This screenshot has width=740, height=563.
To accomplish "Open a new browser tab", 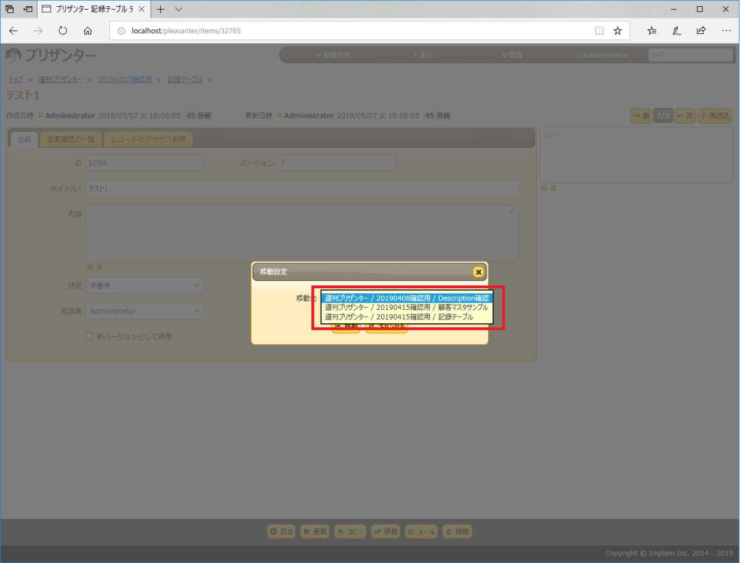I will [160, 9].
